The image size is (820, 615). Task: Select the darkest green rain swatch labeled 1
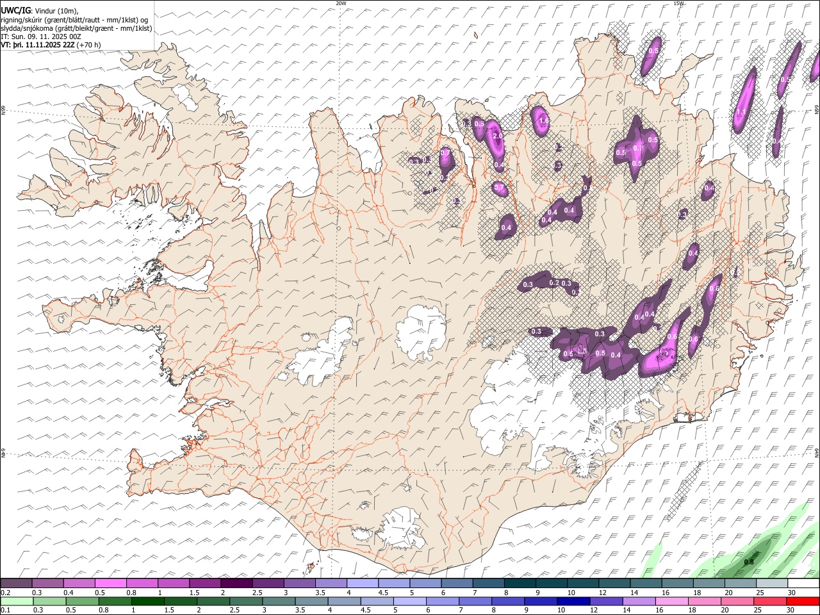coord(147,601)
